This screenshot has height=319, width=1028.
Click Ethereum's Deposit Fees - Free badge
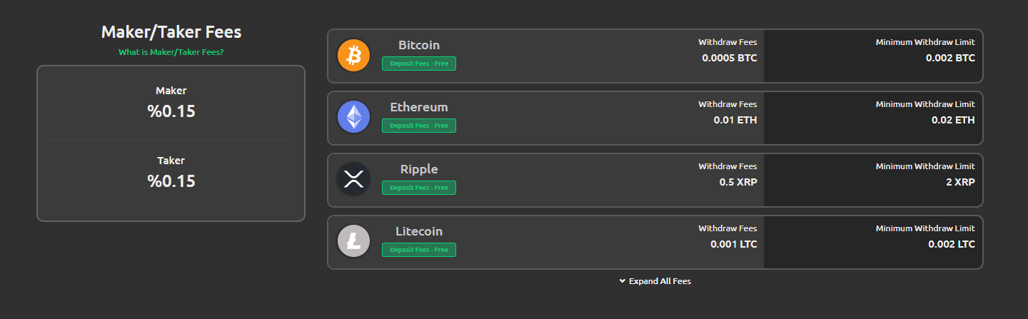(x=419, y=126)
